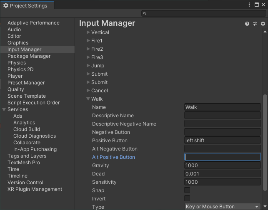Open Quality settings
Image resolution: width=268 pixels, height=210 pixels.
(x=16, y=89)
